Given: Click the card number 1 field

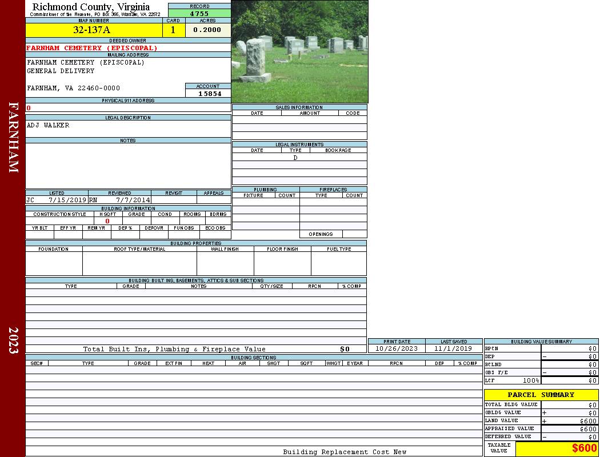Looking at the screenshot, I should [x=173, y=30].
